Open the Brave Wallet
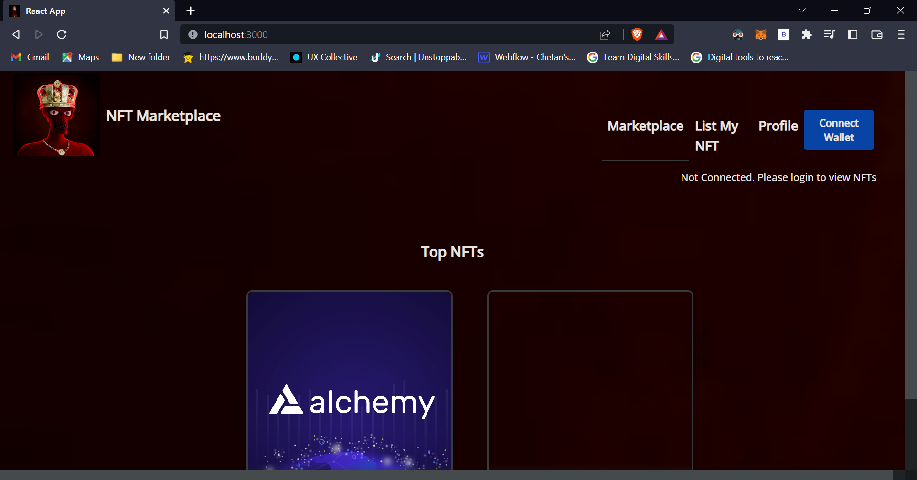 [x=877, y=34]
